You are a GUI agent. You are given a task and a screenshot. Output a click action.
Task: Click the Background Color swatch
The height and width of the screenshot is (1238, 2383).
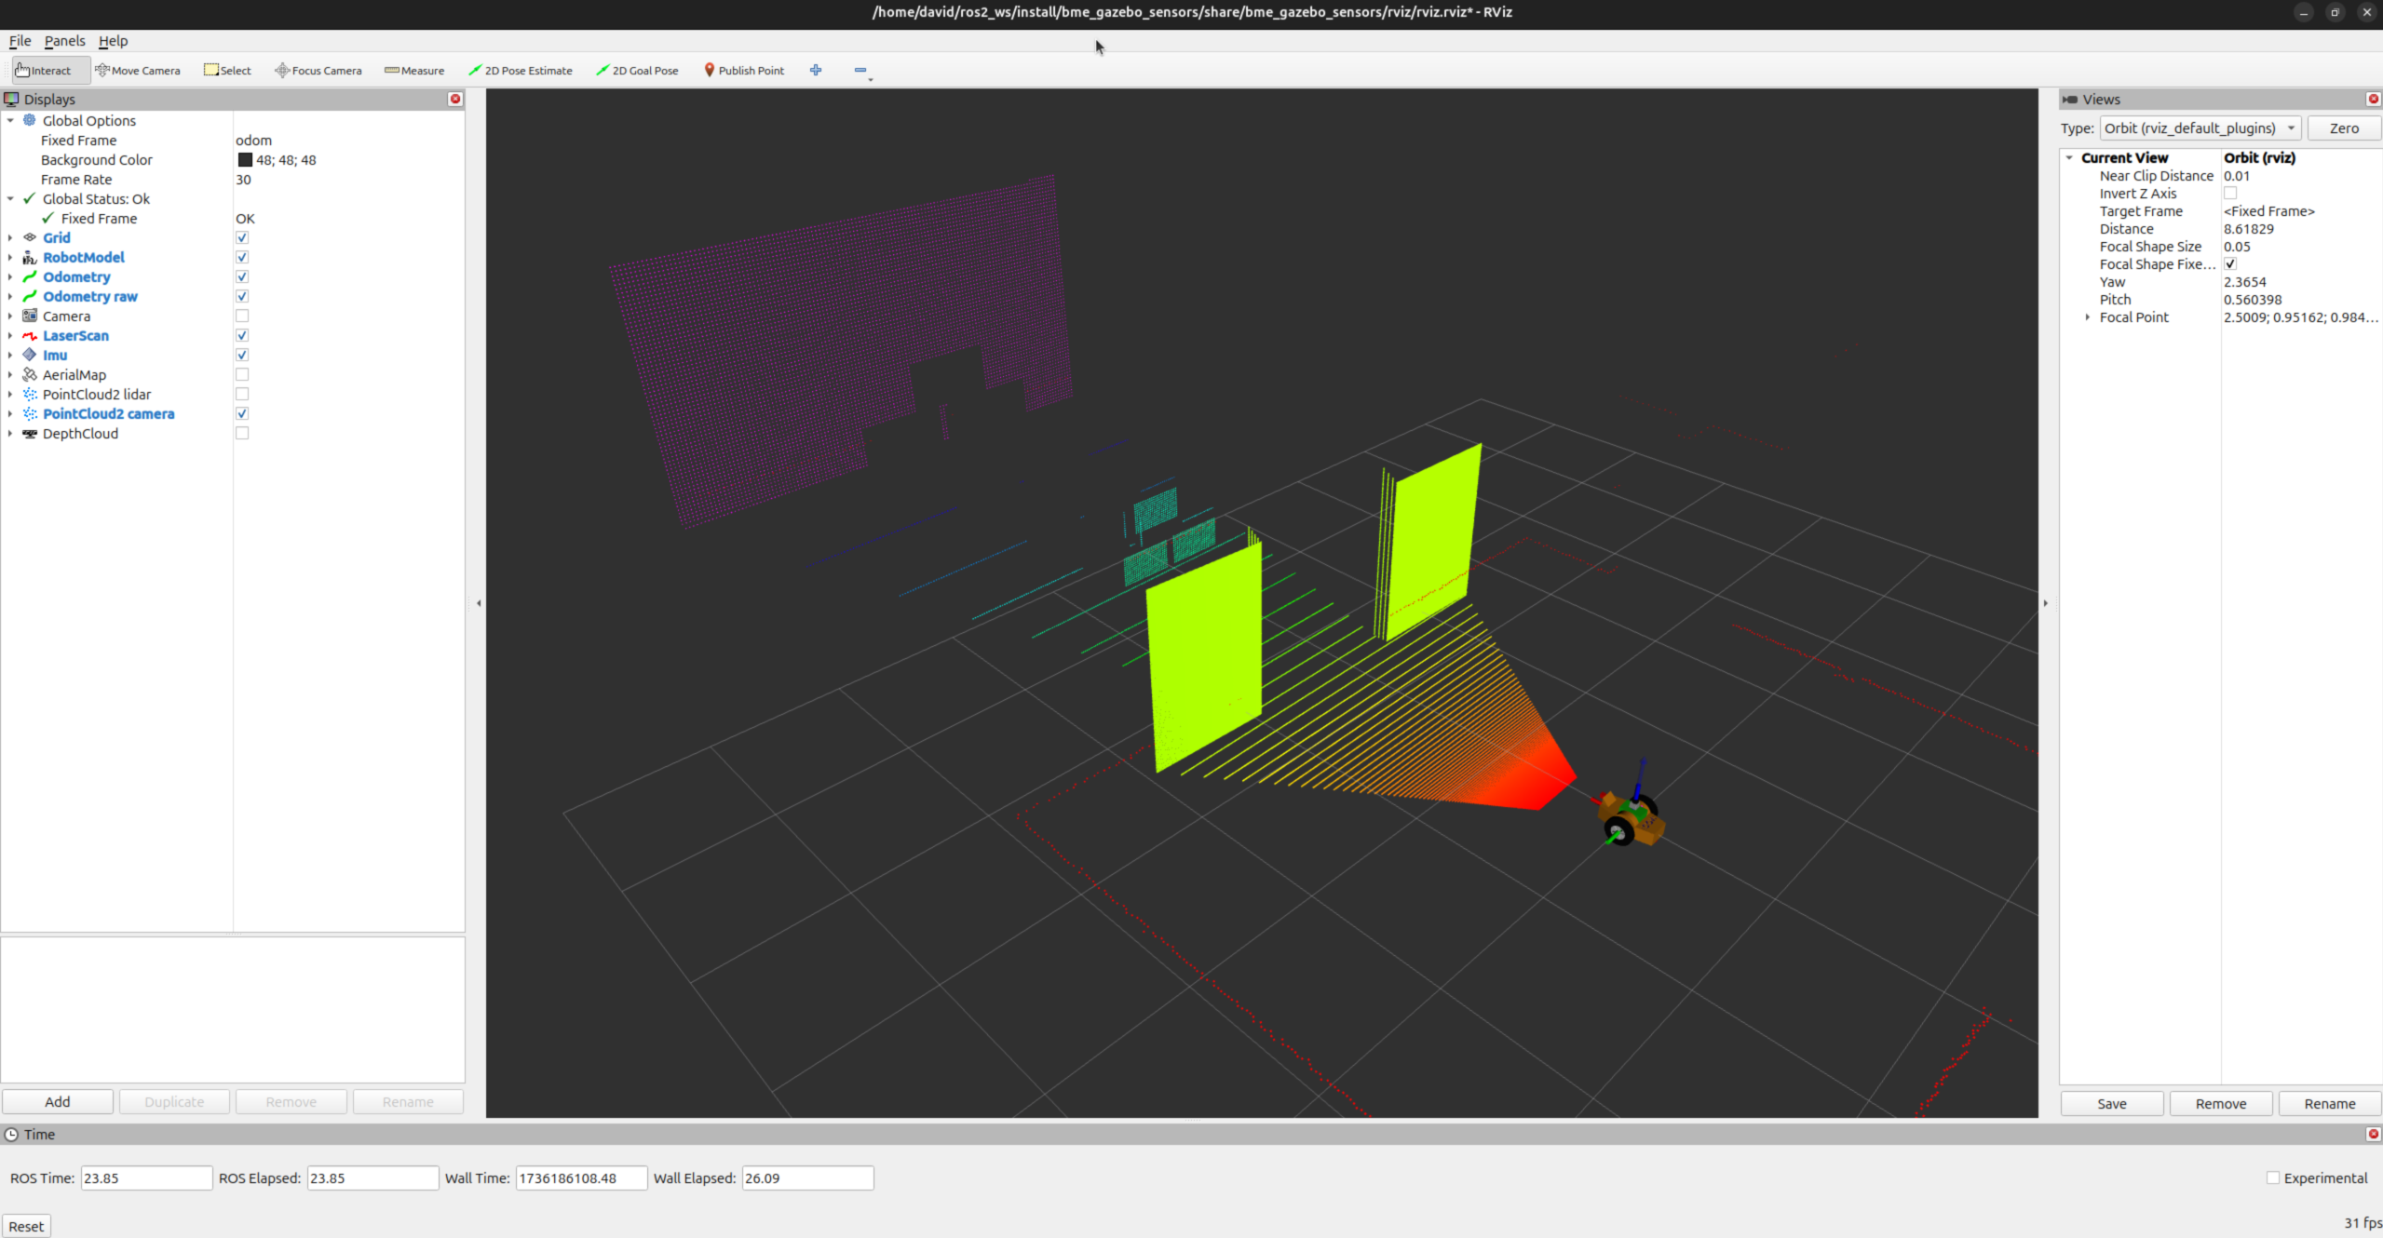click(x=245, y=160)
